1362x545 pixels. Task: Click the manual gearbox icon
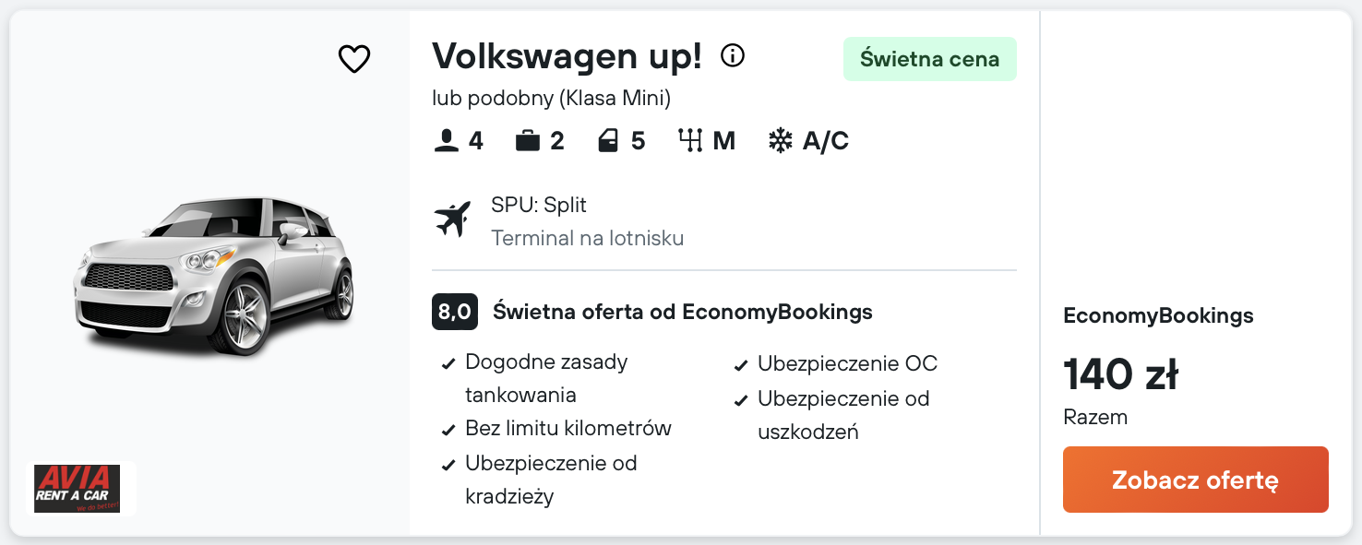tap(690, 140)
